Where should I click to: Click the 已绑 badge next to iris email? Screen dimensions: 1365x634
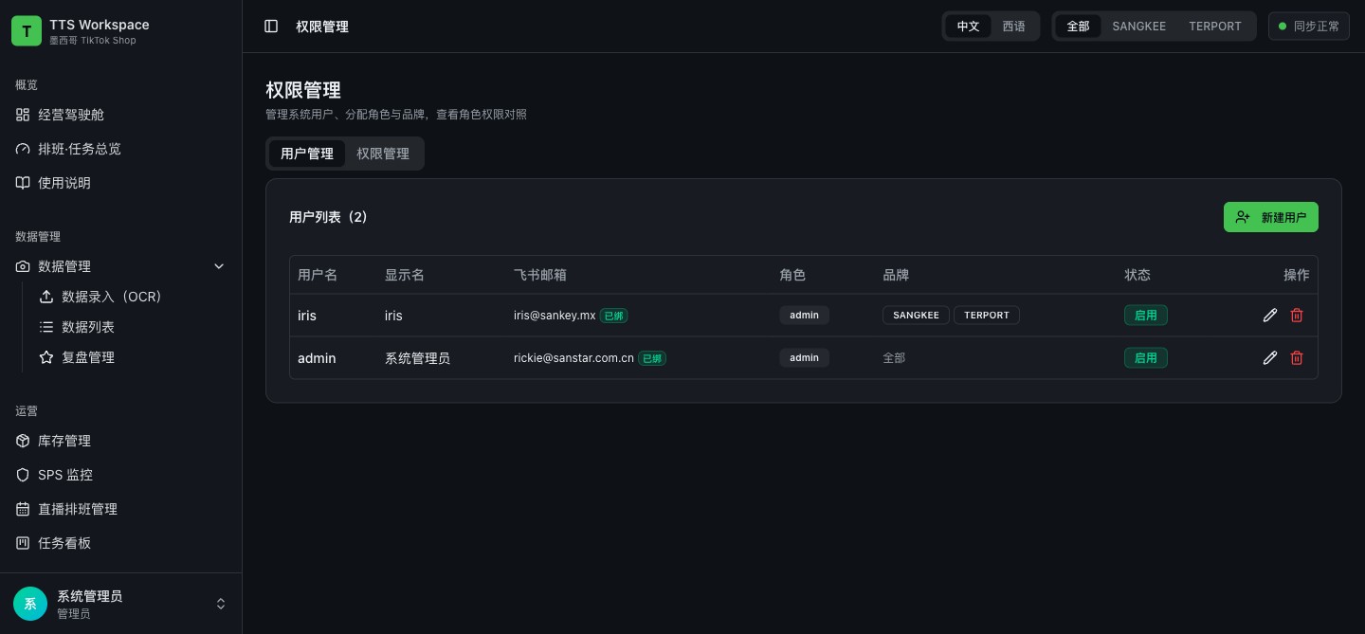[x=613, y=316]
